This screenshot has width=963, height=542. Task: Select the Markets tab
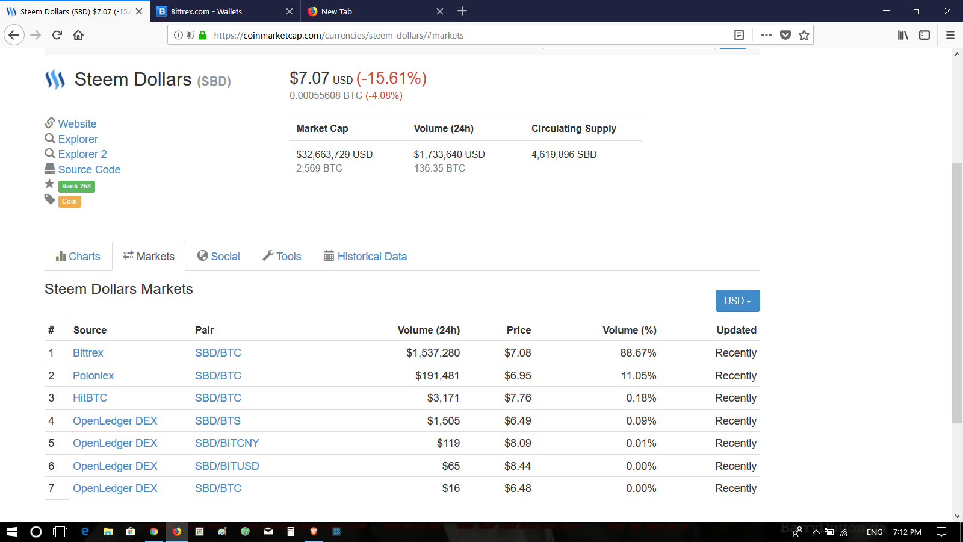coord(149,256)
